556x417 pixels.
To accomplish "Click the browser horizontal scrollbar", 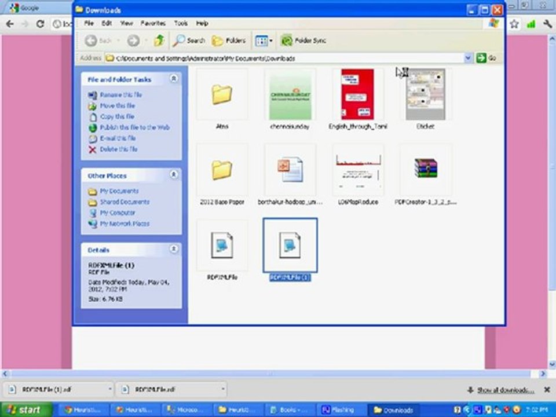I will point(272,374).
